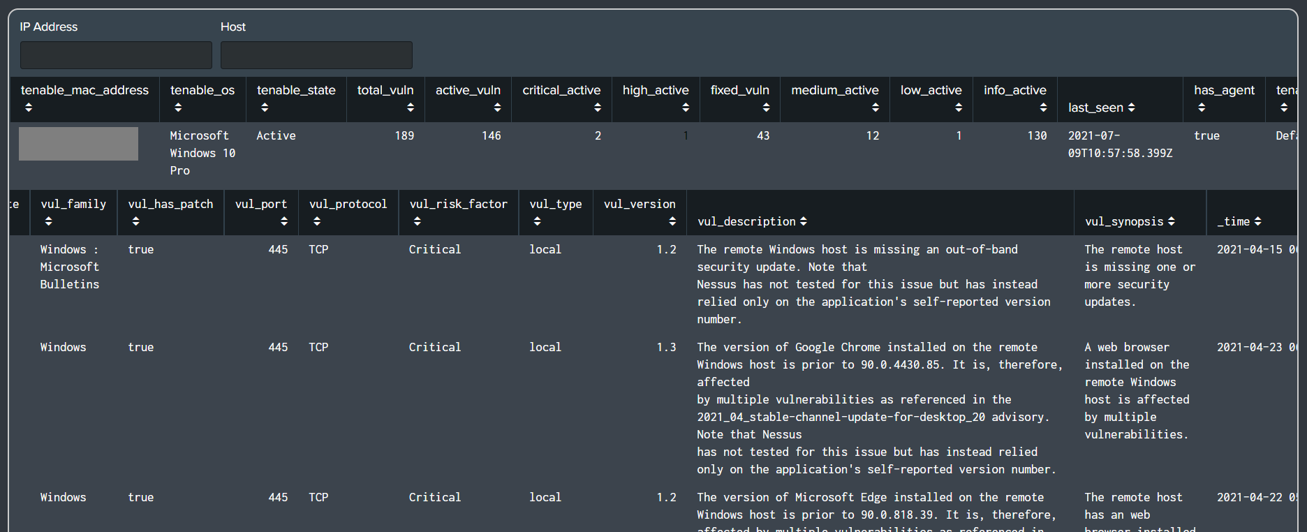Select the 'Microsoft Windows 10 Pro' cell
Viewport: 1307px width, 532px height.
pos(202,153)
